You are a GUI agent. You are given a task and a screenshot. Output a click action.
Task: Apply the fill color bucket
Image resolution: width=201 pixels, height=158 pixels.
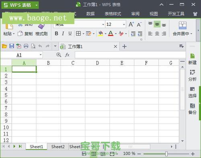[100, 33]
